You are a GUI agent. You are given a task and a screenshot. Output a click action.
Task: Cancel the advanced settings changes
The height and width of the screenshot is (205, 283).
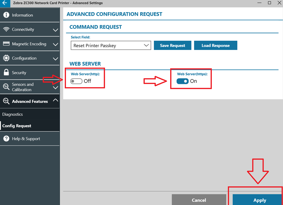pos(199,200)
